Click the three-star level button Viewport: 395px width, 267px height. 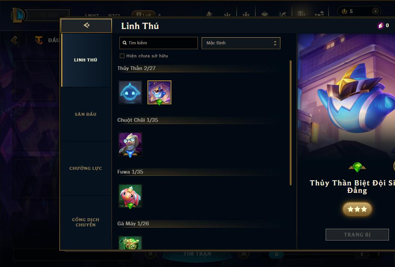click(357, 209)
